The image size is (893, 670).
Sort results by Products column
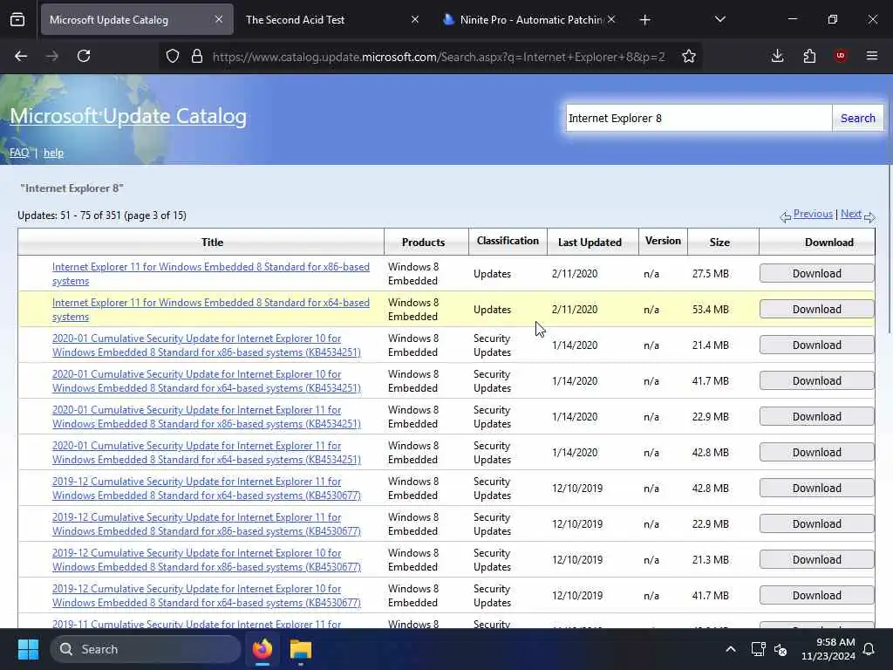(423, 243)
